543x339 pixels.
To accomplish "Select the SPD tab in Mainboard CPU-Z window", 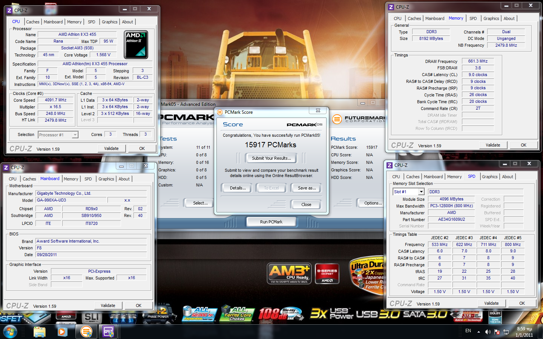I will (x=88, y=179).
